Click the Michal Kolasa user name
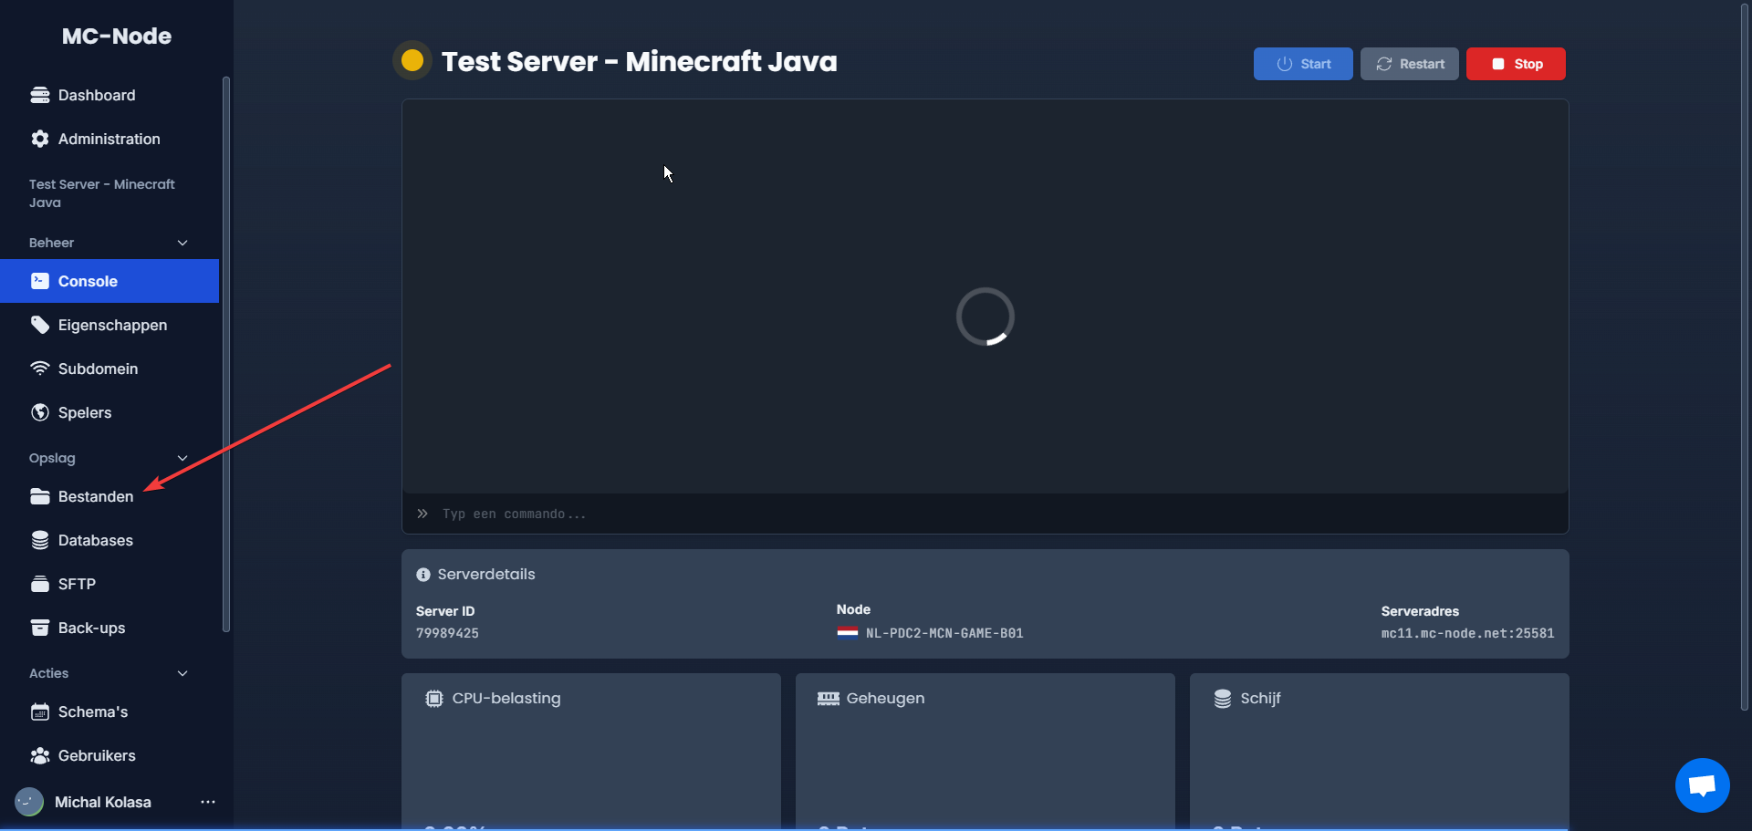This screenshot has width=1752, height=831. [103, 802]
